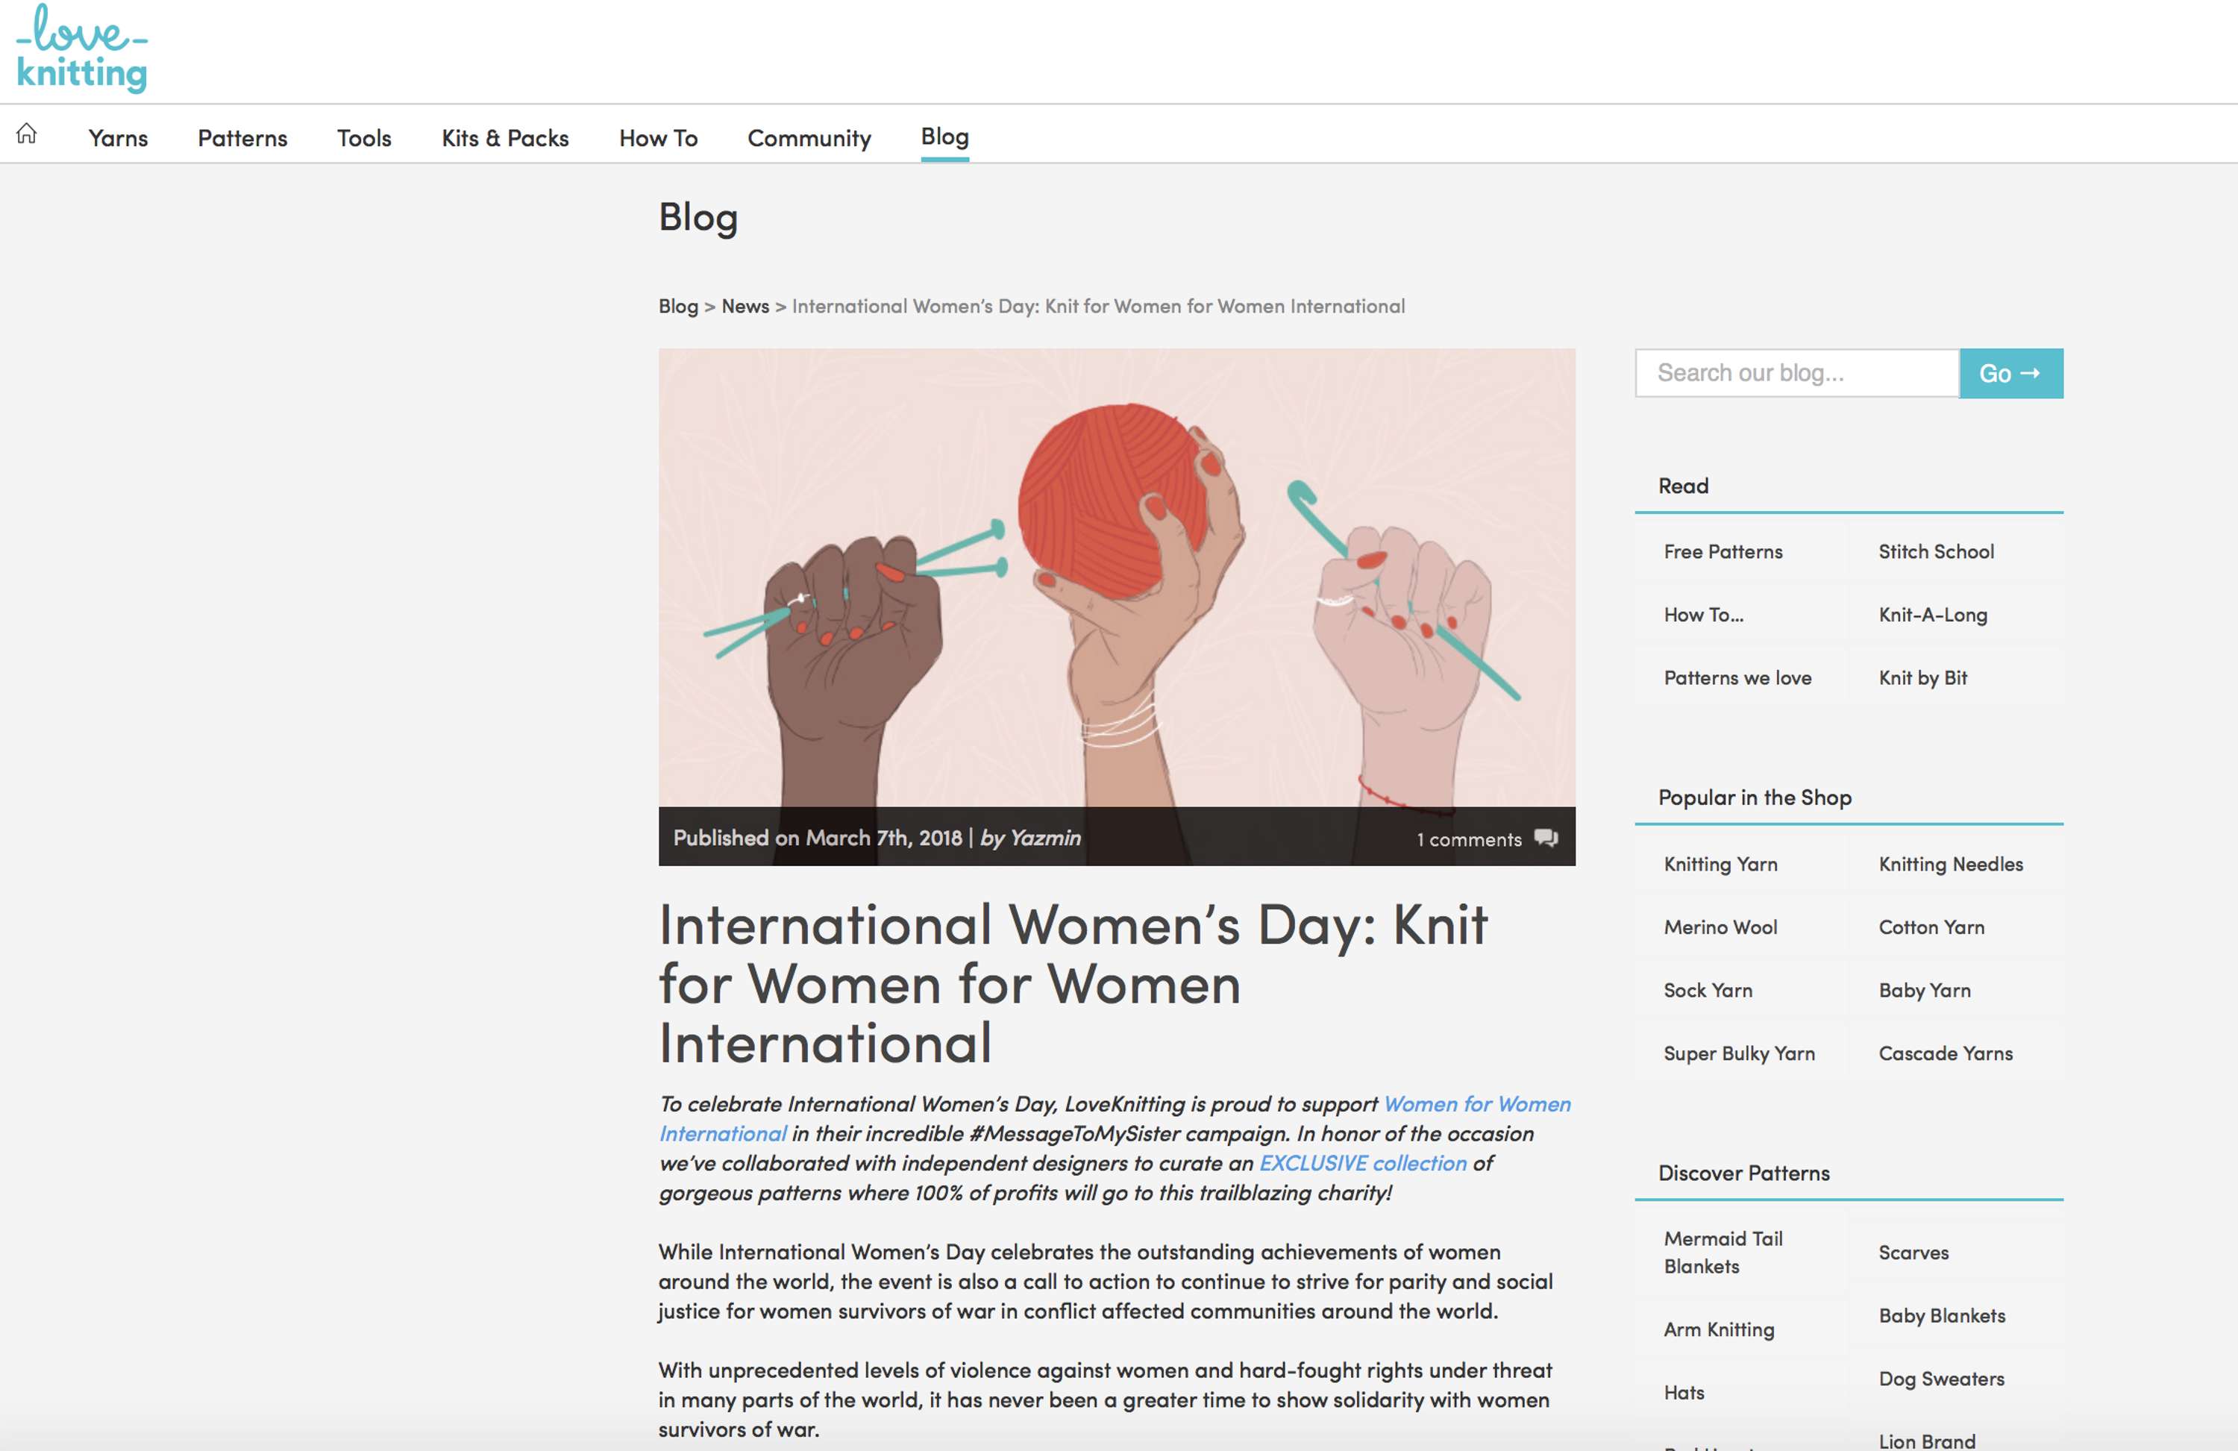The height and width of the screenshot is (1451, 2238).
Task: Open the EXCLUSIVE collection link
Action: 1362,1163
